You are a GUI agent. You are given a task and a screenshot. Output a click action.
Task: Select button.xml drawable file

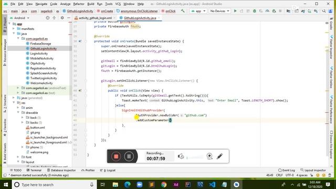pos(37,128)
